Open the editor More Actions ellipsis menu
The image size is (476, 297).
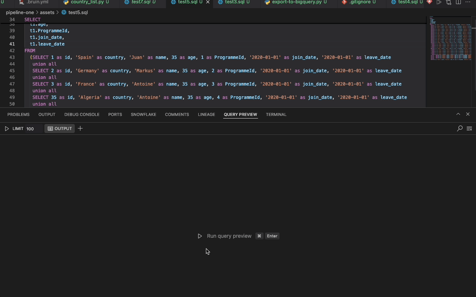tap(468, 2)
